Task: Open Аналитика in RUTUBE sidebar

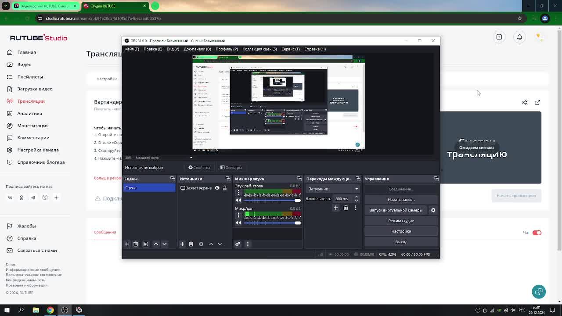Action: coord(29,114)
